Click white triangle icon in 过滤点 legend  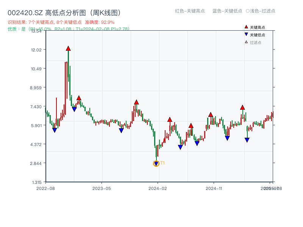pyautogui.click(x=246, y=42)
